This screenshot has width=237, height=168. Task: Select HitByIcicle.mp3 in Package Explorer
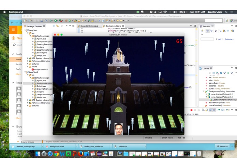(x=41, y=69)
